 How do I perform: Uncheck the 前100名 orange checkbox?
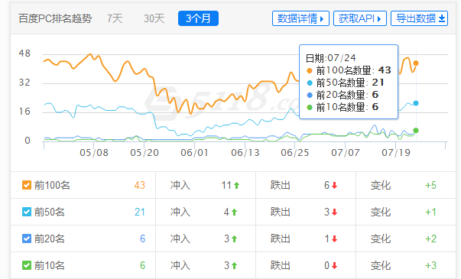click(27, 185)
